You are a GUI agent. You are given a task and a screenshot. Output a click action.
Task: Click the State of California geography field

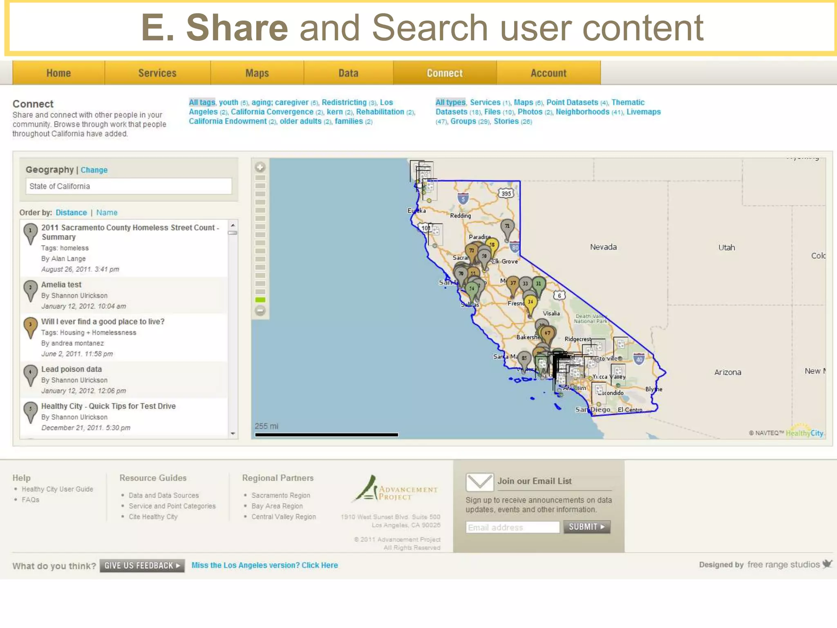(129, 186)
